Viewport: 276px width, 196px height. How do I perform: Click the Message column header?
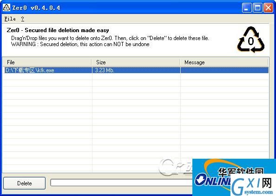224,62
